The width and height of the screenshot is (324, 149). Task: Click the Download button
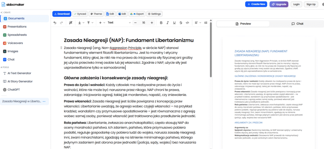point(62,14)
